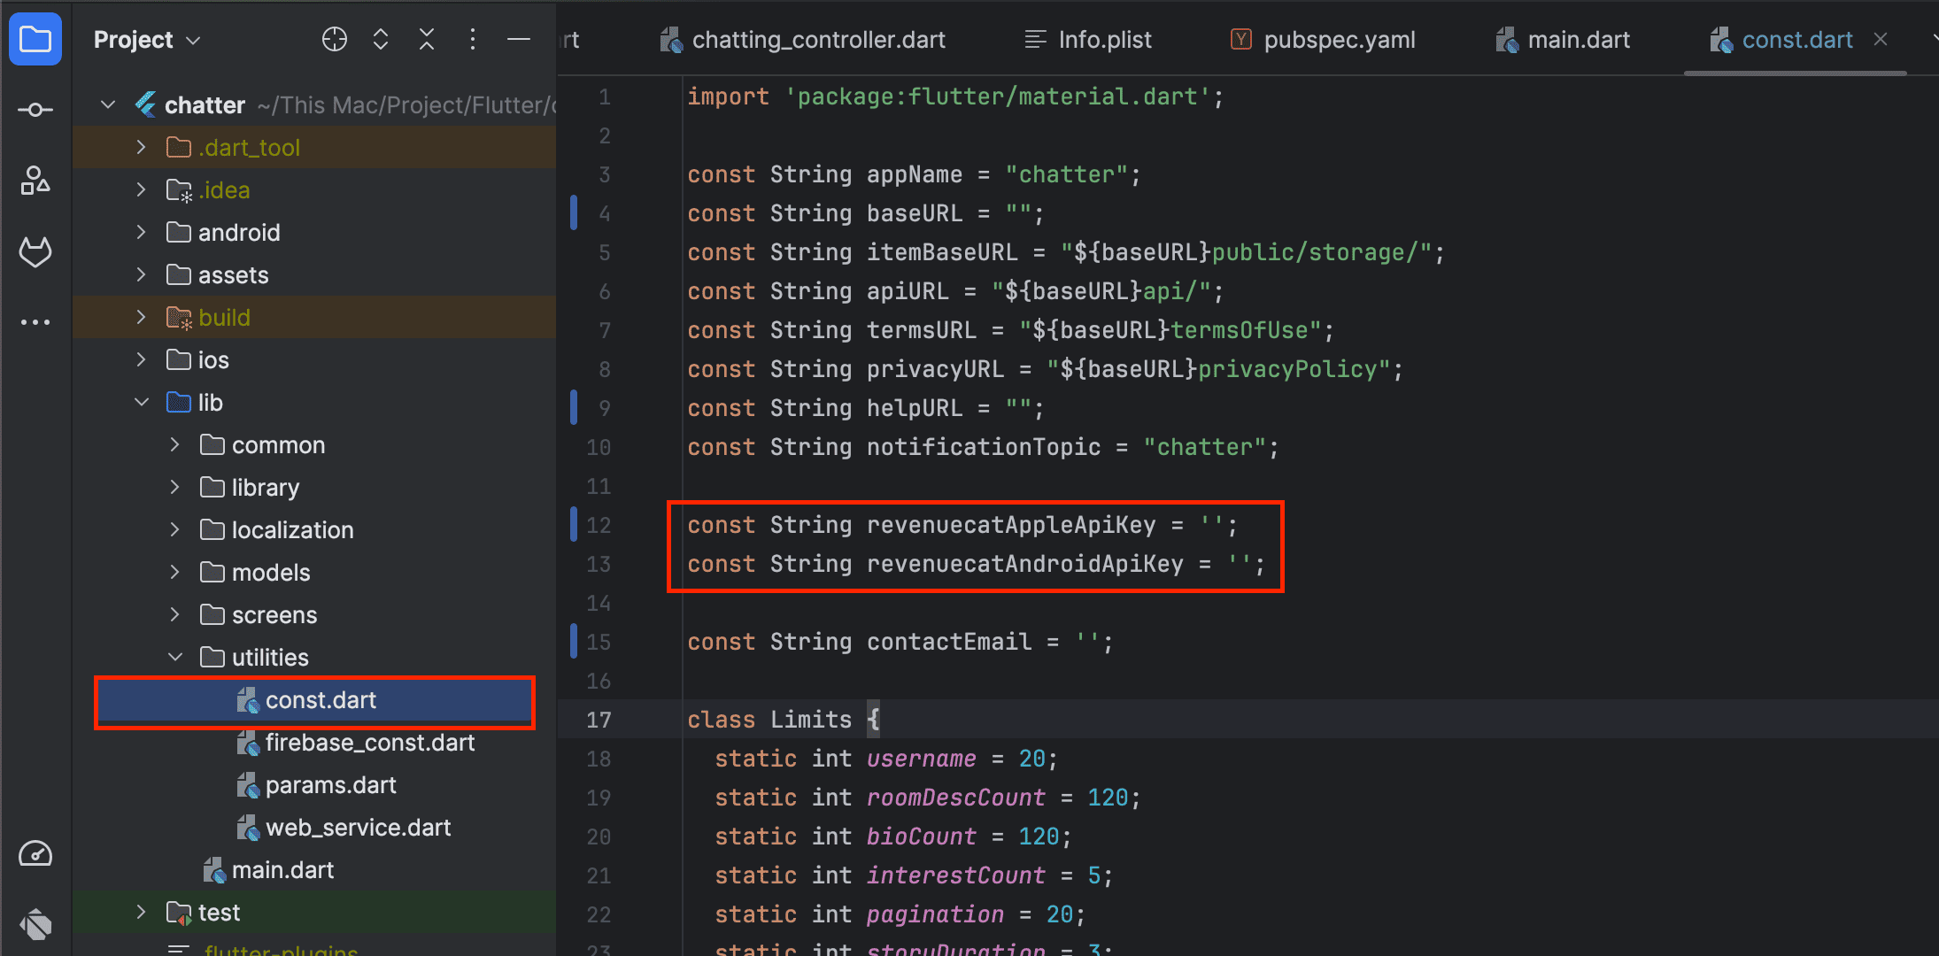1939x956 pixels.
Task: Click the Expand All icon
Action: click(x=381, y=39)
